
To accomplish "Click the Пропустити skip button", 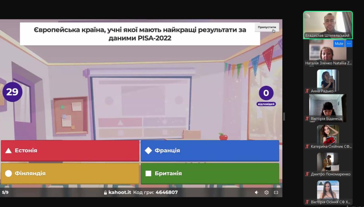I will [267, 27].
